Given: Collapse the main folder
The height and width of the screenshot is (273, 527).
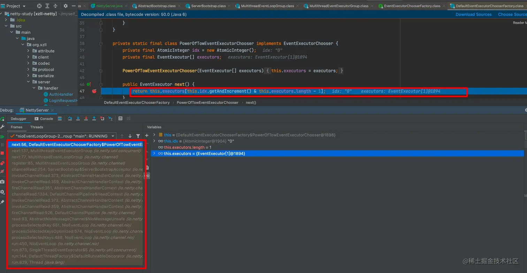Looking at the screenshot, I should point(12,32).
